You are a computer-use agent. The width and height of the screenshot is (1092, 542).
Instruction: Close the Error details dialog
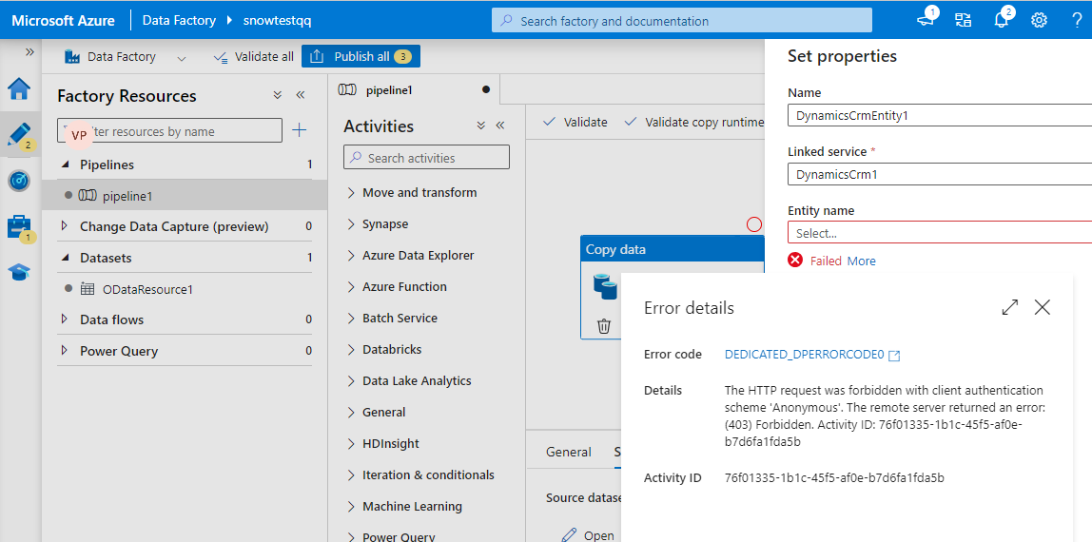[1042, 307]
